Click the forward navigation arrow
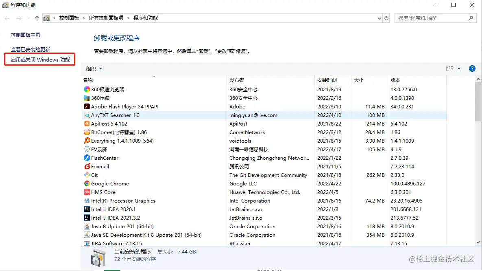 click(x=19, y=18)
